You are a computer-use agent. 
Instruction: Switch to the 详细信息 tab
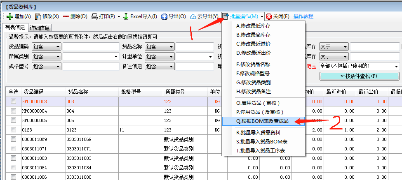[40, 28]
